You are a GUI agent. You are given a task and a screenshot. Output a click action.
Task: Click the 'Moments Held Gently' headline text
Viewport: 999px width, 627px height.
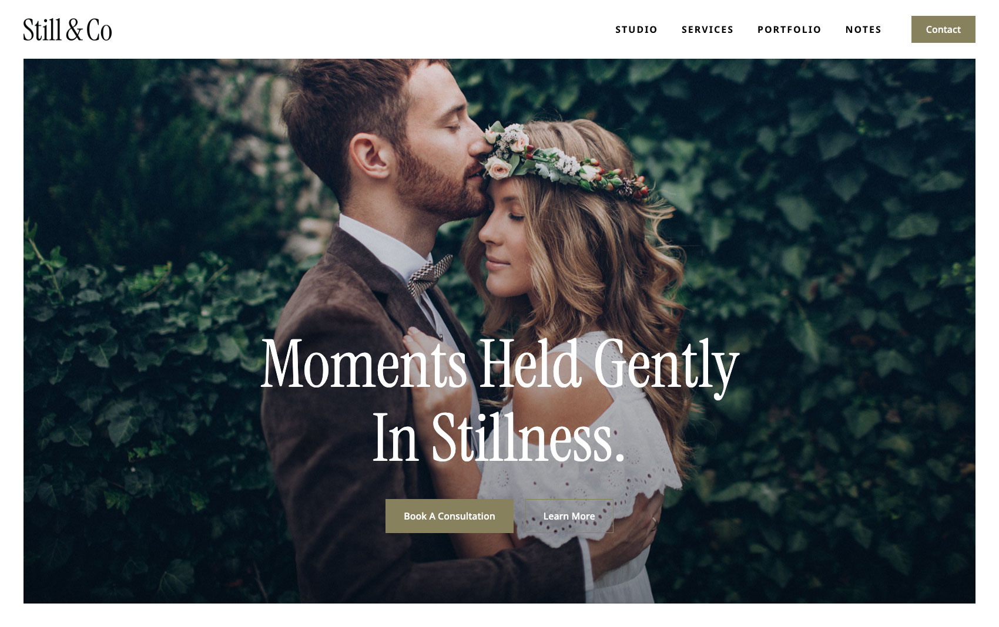(499, 364)
